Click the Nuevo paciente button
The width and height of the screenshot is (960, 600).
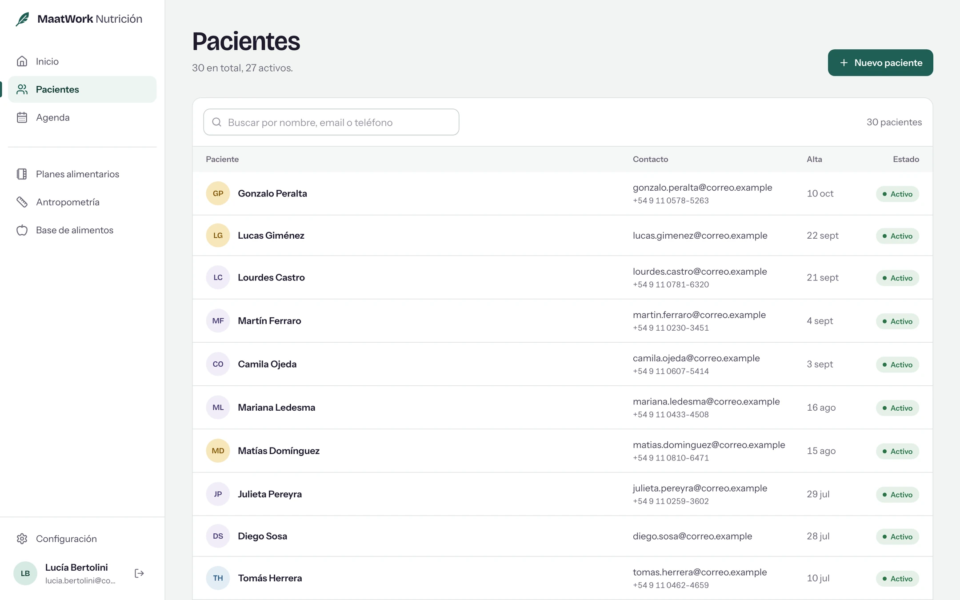point(880,63)
